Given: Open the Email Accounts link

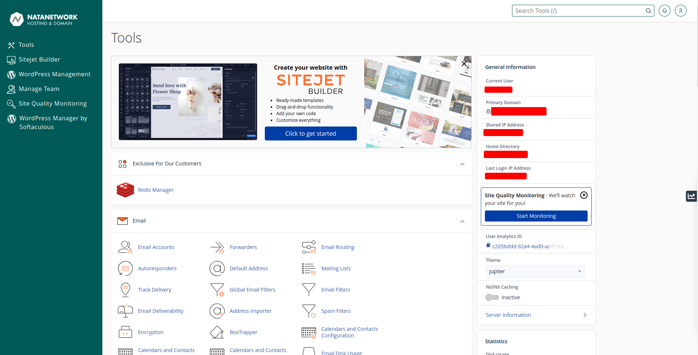Looking at the screenshot, I should click(x=156, y=247).
